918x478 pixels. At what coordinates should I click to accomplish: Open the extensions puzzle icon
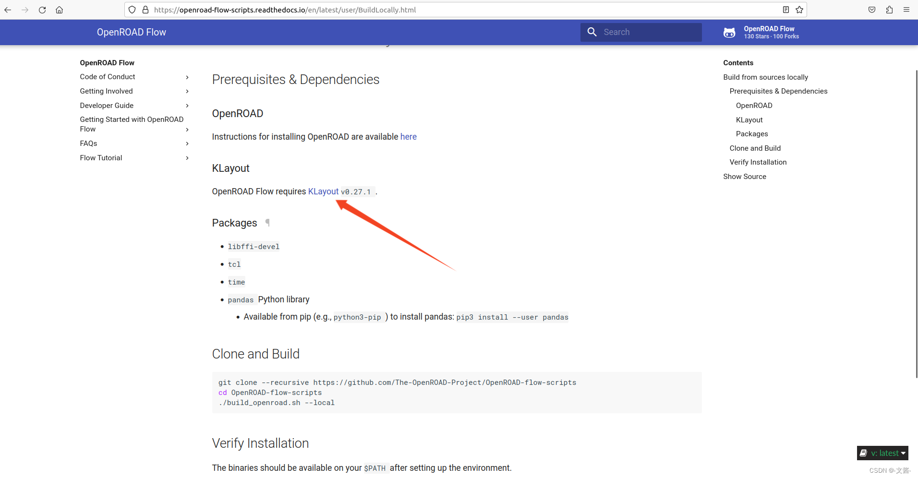pos(889,10)
